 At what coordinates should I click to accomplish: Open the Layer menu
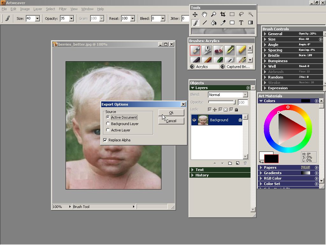38,9
